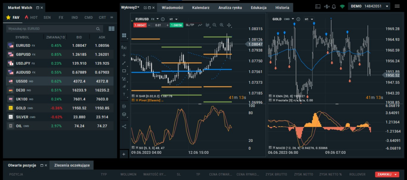407x180 pixels.
Task: Switch to the Kalendarz tab
Action: (201, 8)
